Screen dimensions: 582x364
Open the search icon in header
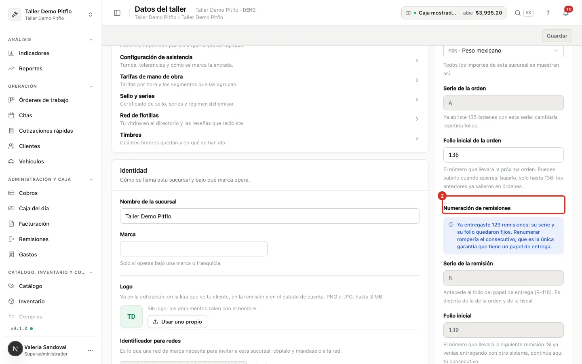click(x=517, y=13)
